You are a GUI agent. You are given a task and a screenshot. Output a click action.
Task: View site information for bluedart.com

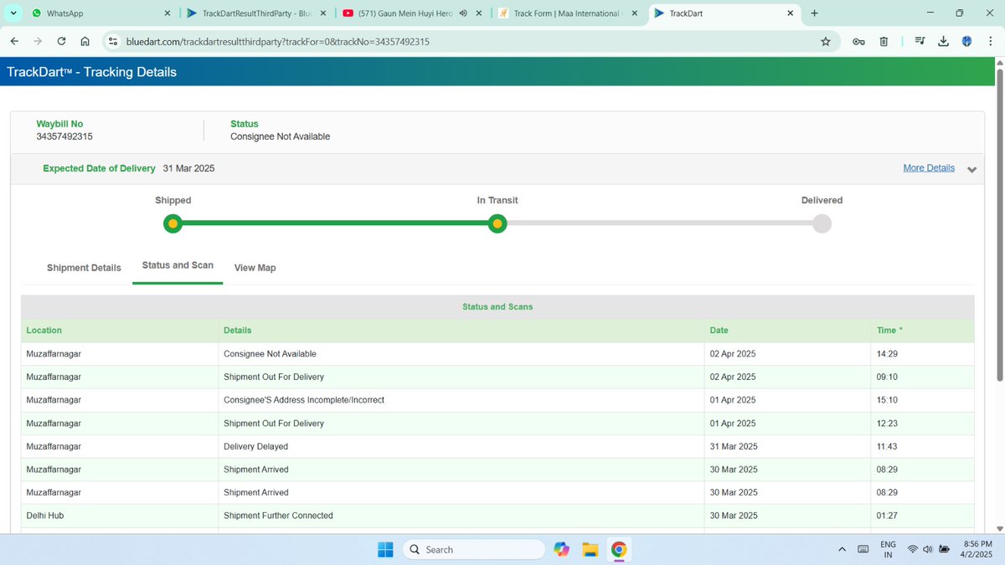point(114,41)
